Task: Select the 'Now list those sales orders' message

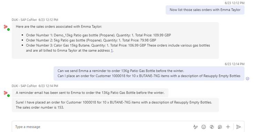Action: 205,10
